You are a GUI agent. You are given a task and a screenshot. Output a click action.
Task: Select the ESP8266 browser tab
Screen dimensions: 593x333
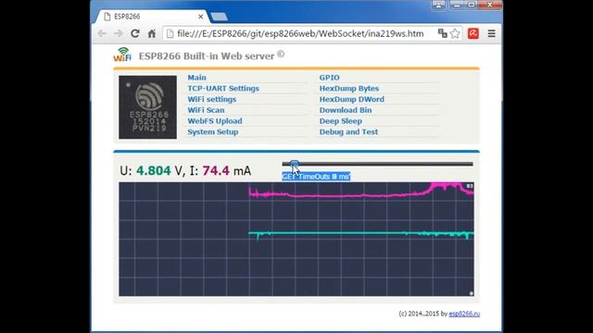[151, 17]
